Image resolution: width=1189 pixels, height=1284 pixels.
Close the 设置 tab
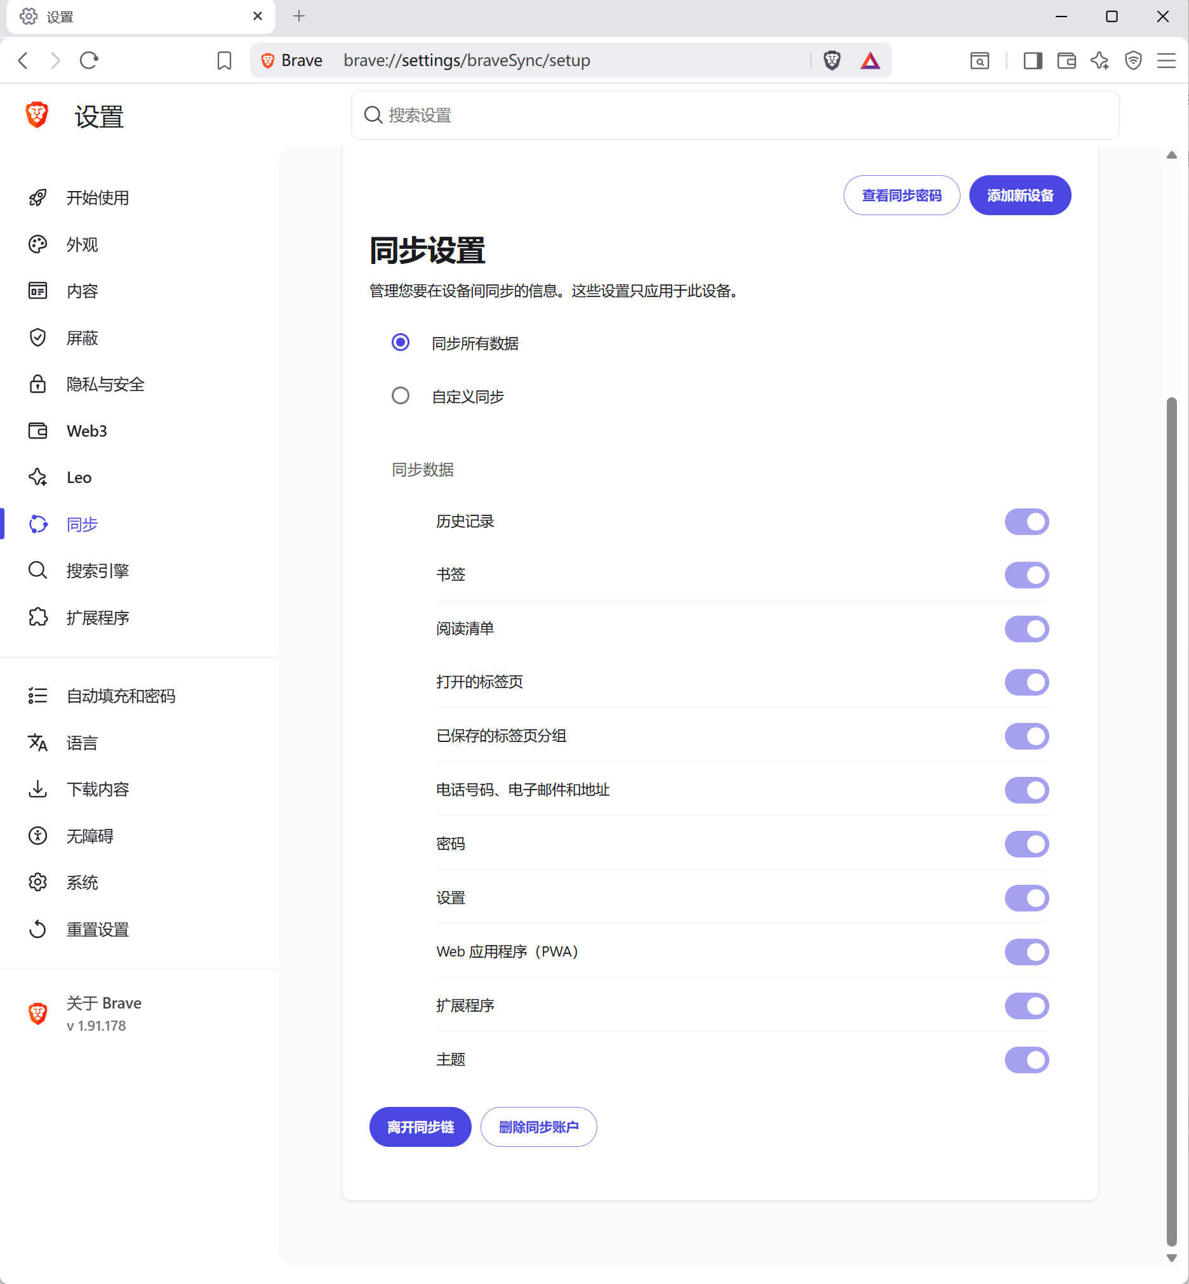pos(257,16)
